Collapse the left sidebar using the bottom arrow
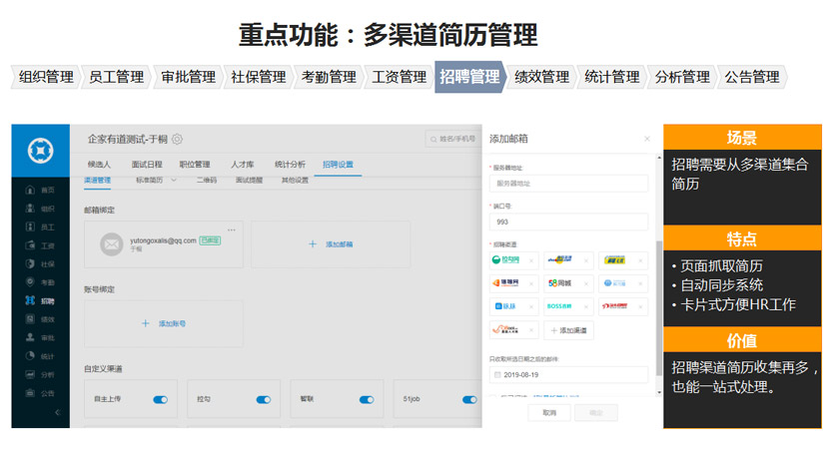This screenshot has width=837, height=449. click(57, 412)
